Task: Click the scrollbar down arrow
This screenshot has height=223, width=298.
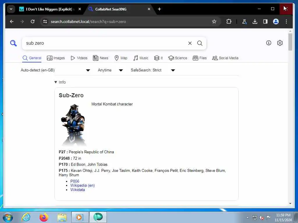Action: point(290,204)
